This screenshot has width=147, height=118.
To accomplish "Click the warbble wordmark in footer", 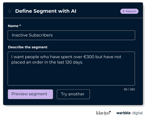I will [x=123, y=113].
